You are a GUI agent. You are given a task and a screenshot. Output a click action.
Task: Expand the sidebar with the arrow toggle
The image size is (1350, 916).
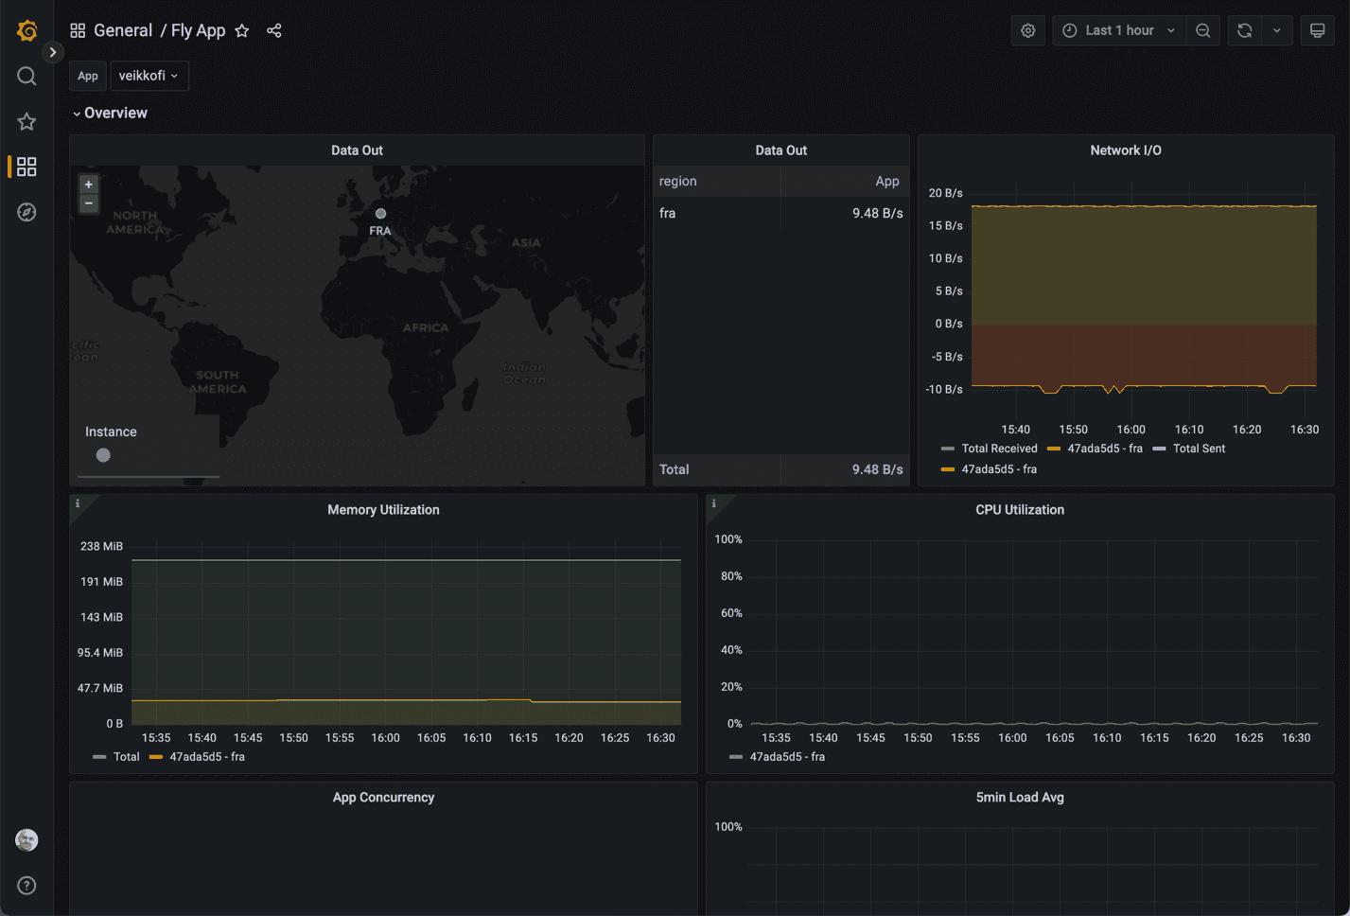pyautogui.click(x=53, y=53)
